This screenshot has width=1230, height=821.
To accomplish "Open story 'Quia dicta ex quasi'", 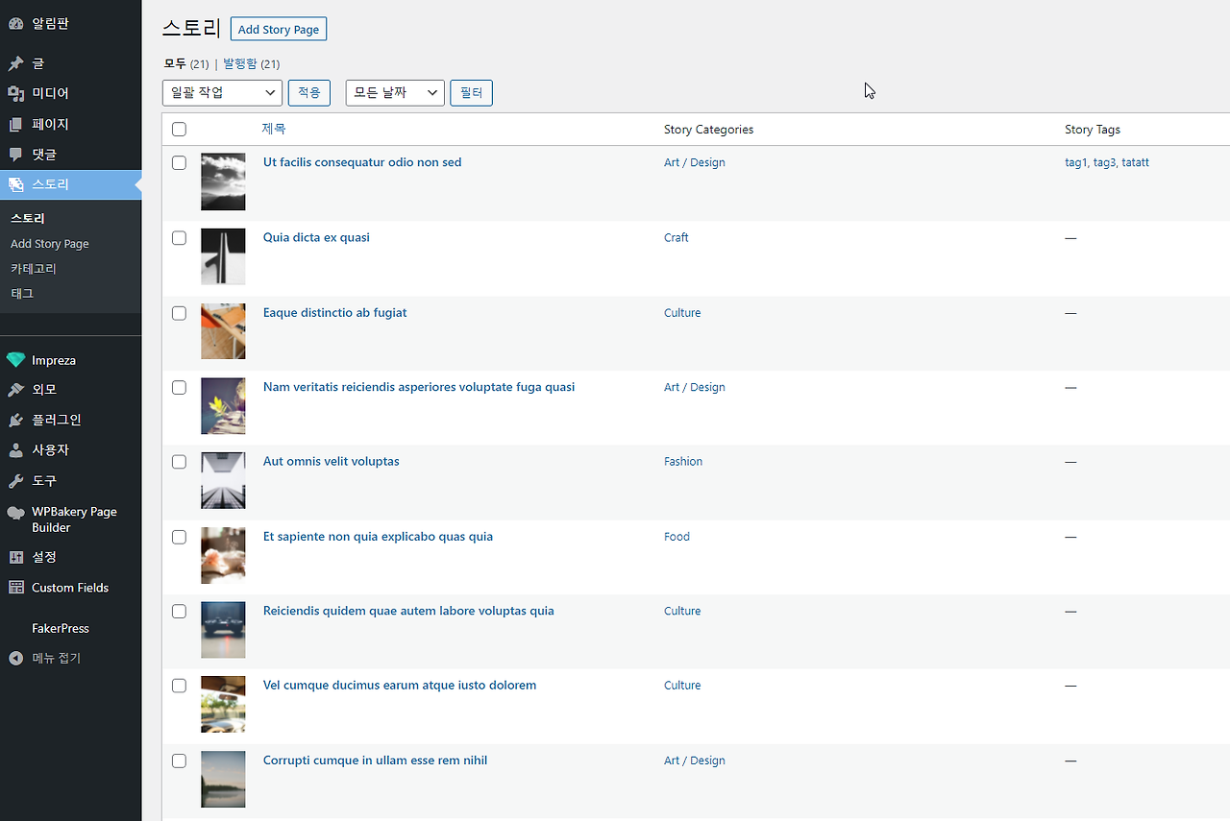I will 316,237.
